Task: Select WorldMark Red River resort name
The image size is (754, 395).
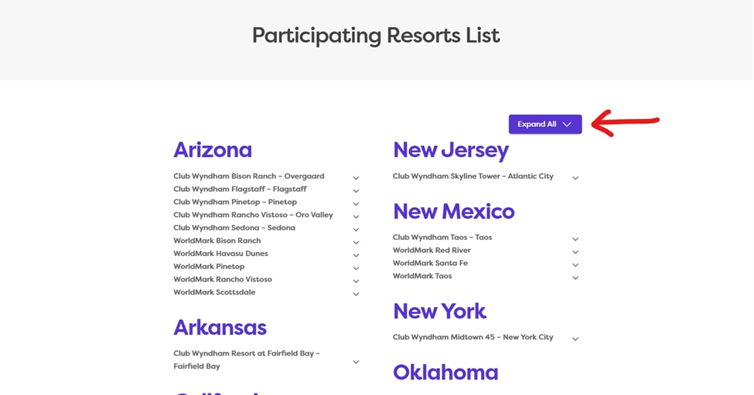Action: pos(432,250)
